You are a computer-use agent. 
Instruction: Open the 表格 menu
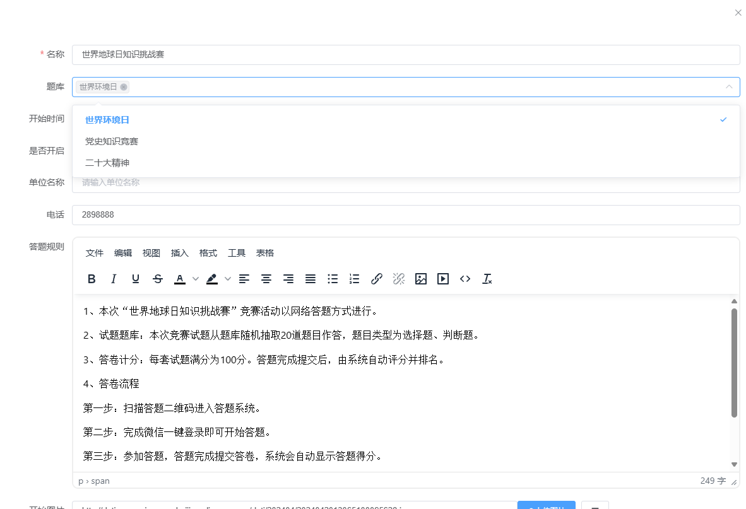click(x=265, y=253)
